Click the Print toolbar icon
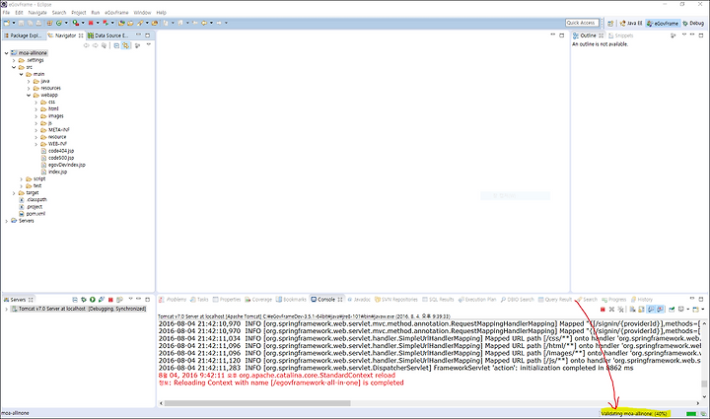Screen dimensions: 710x419 click(x=38, y=23)
